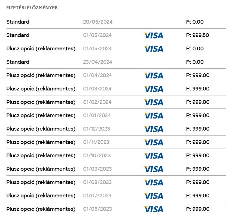Select the VISA logo for 01/03/2024 payment
This screenshot has width=227, height=221.
point(154,89)
